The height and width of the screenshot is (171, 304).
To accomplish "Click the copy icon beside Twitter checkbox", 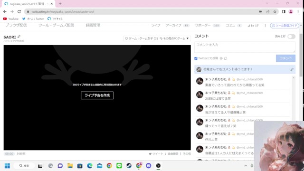I will 226,58.
